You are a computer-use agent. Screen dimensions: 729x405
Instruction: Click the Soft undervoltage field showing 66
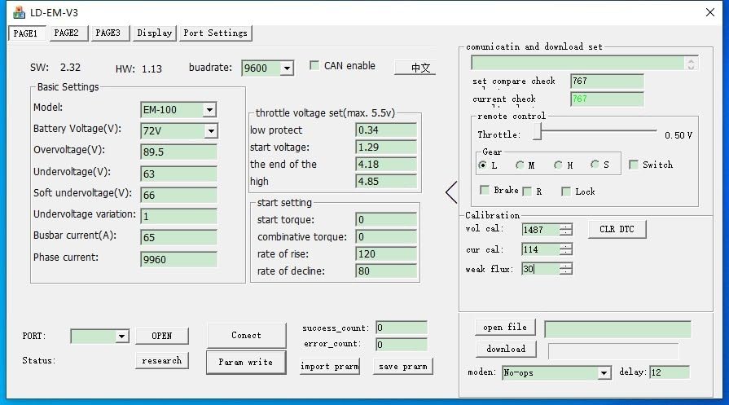pyautogui.click(x=178, y=196)
